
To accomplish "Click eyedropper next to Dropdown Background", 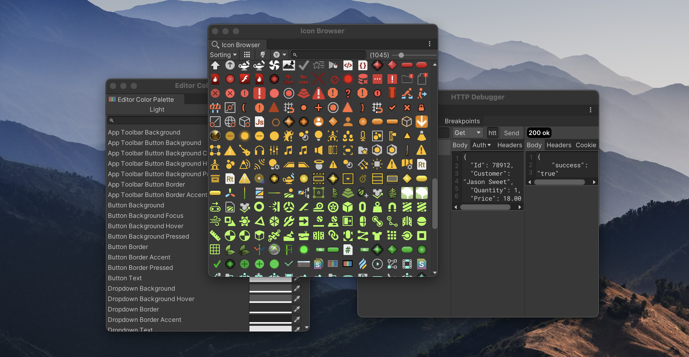I will [297, 288].
